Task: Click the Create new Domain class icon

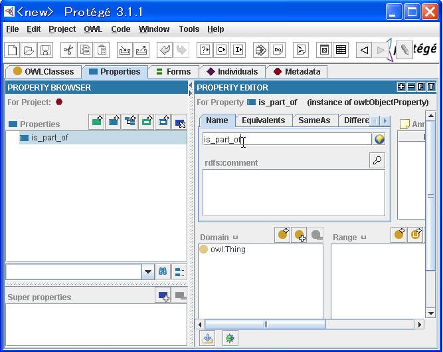Action: coord(282,234)
